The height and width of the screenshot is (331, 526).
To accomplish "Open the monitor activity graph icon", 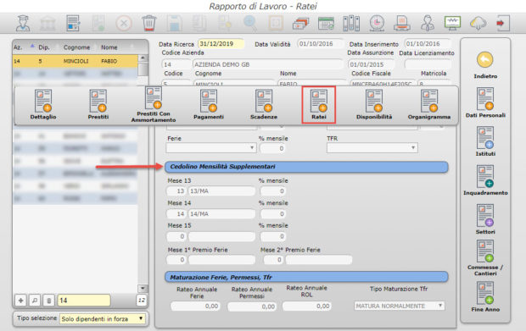I will pyautogui.click(x=452, y=24).
